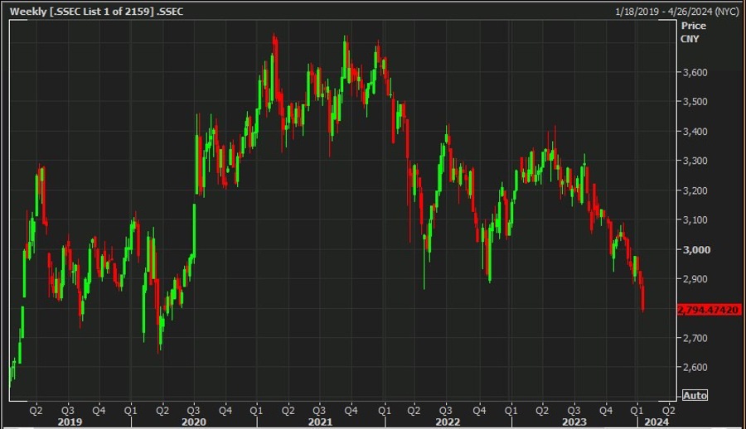The image size is (746, 429).
Task: Click the 3,100 price axis value
Action: [x=695, y=219]
